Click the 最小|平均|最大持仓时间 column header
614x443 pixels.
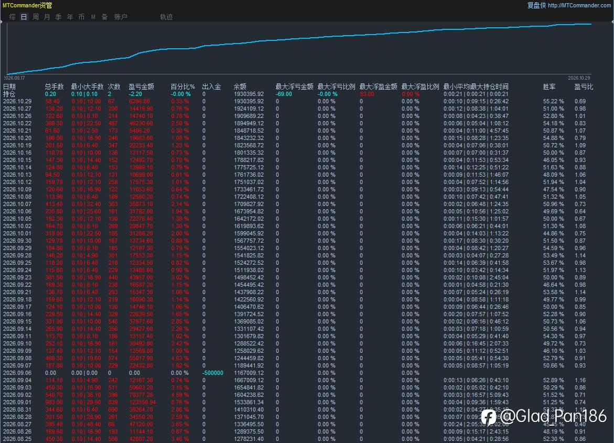pyautogui.click(x=476, y=87)
